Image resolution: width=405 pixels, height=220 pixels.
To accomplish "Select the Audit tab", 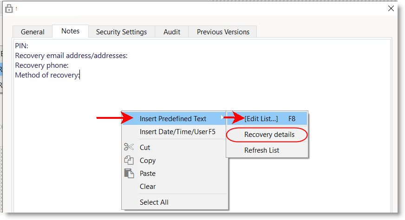I will click(x=172, y=32).
